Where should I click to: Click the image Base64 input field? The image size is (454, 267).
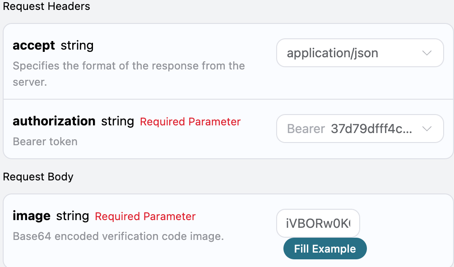318,223
